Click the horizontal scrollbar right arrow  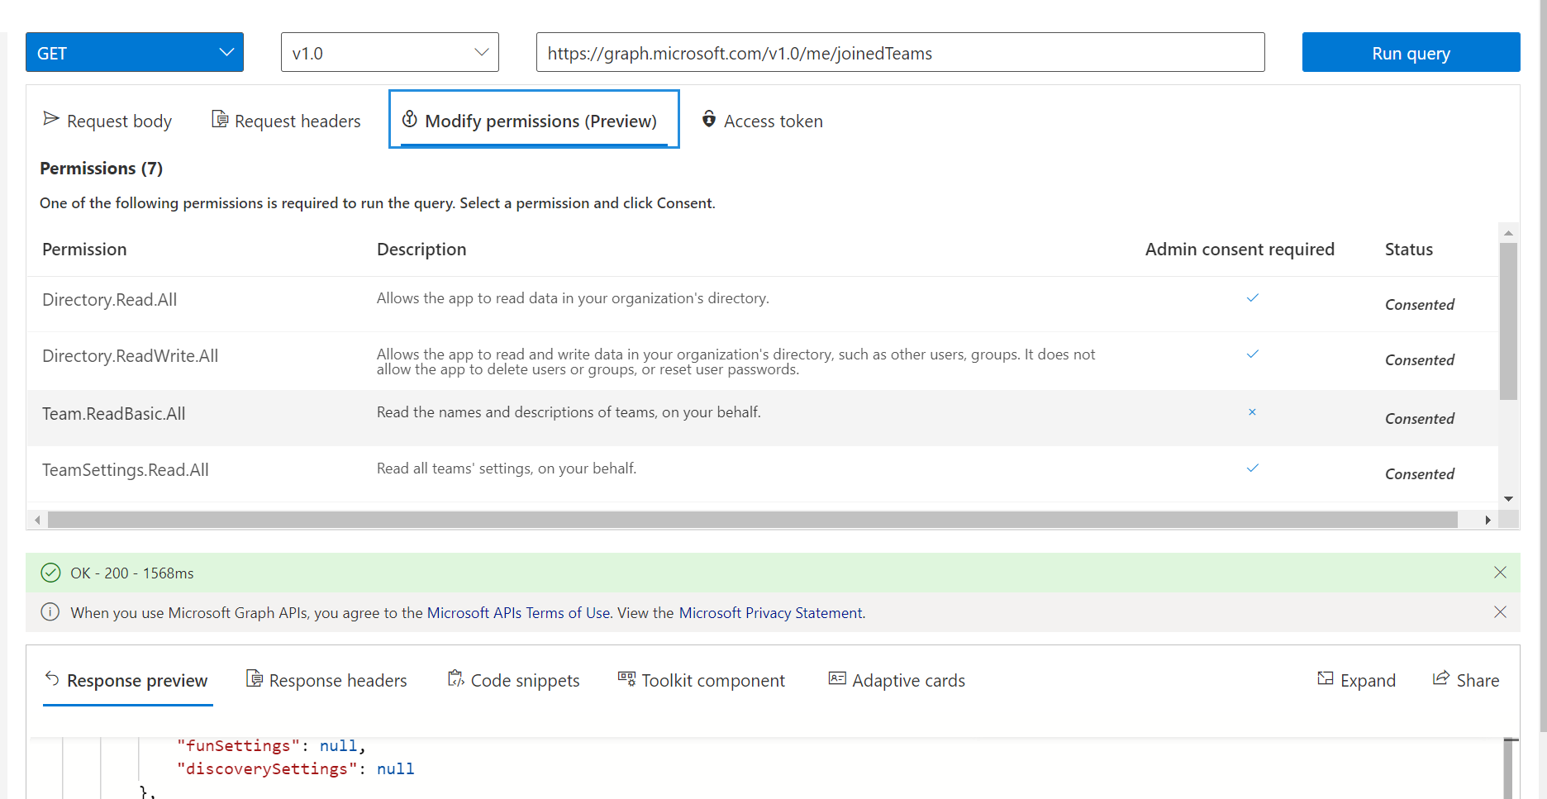(x=1487, y=520)
